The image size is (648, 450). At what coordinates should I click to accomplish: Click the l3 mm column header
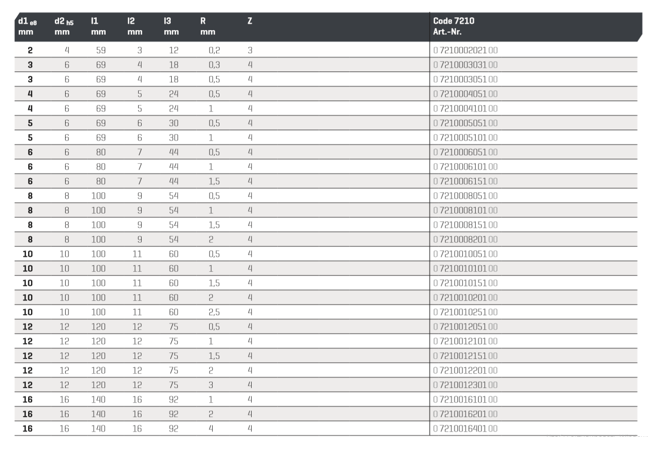coord(171,27)
